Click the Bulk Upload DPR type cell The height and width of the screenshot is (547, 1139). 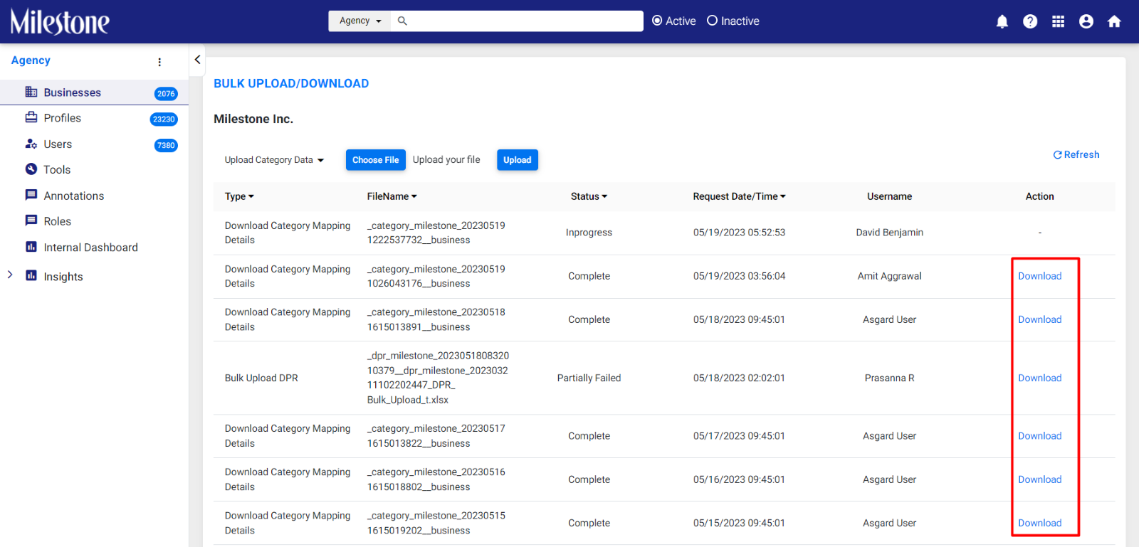[x=261, y=378]
